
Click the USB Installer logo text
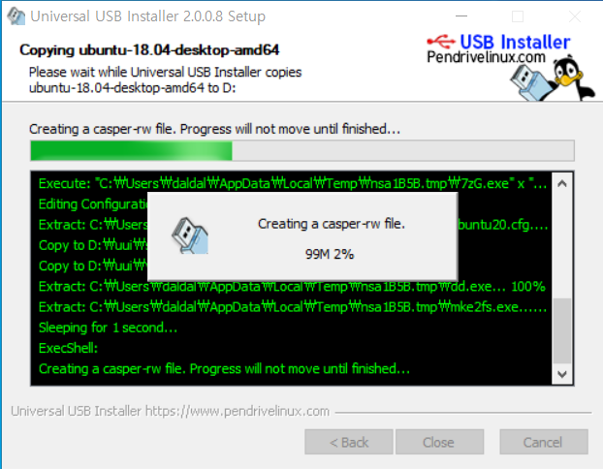point(515,42)
